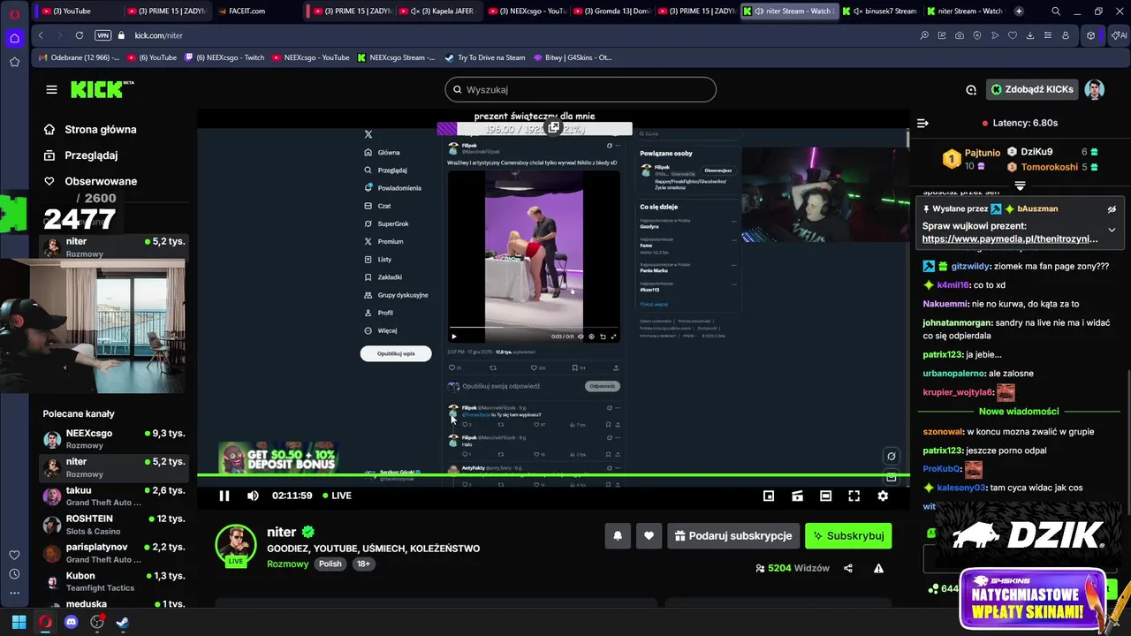Image resolution: width=1131 pixels, height=636 pixels.
Task: Open Discord from taskbar
Action: 72,622
